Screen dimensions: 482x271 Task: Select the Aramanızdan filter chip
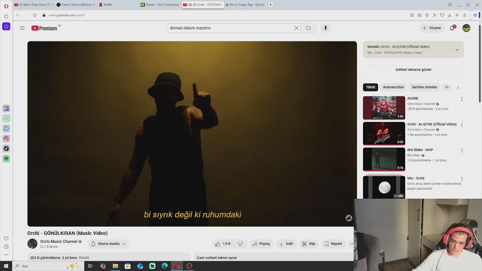[x=393, y=87]
